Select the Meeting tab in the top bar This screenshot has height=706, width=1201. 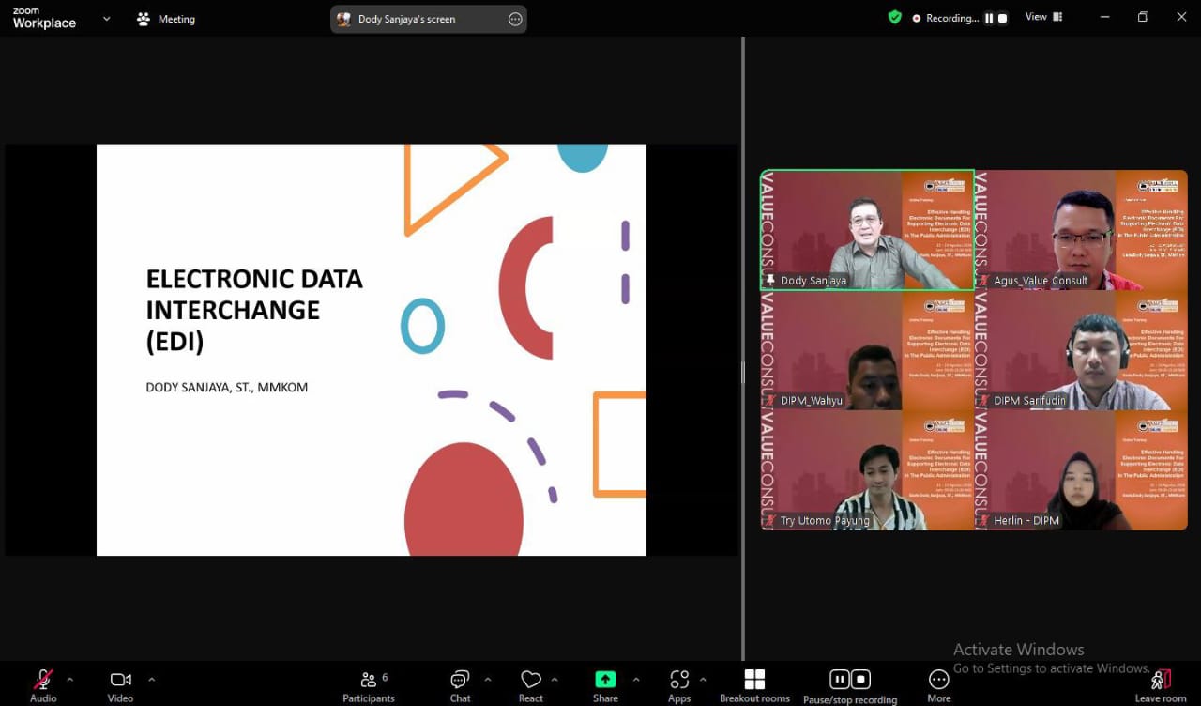tap(166, 19)
